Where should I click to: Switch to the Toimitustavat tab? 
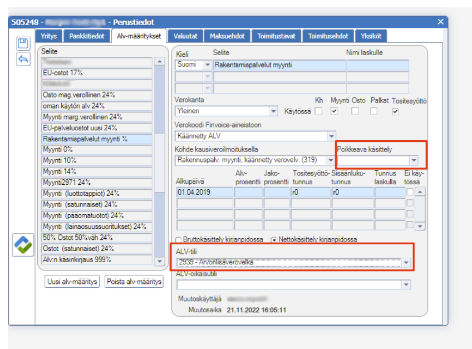pos(276,36)
